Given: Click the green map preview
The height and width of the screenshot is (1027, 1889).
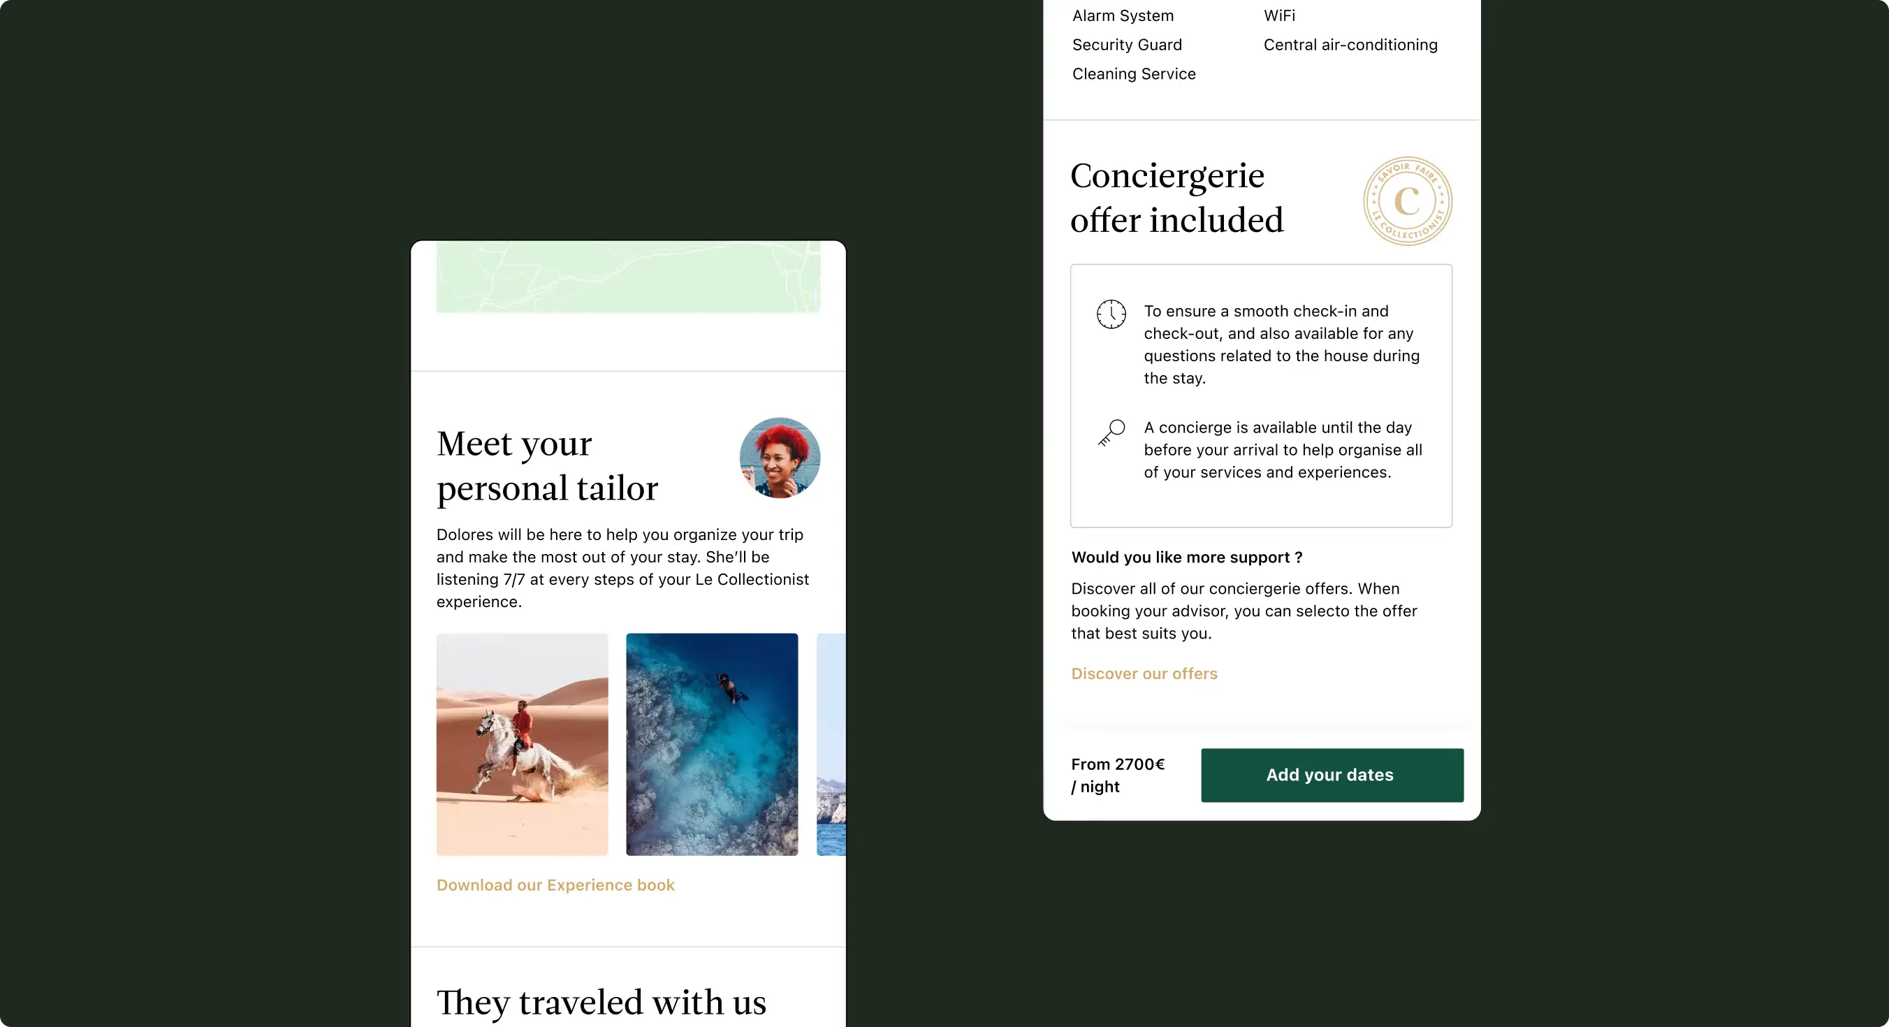Looking at the screenshot, I should tap(629, 277).
